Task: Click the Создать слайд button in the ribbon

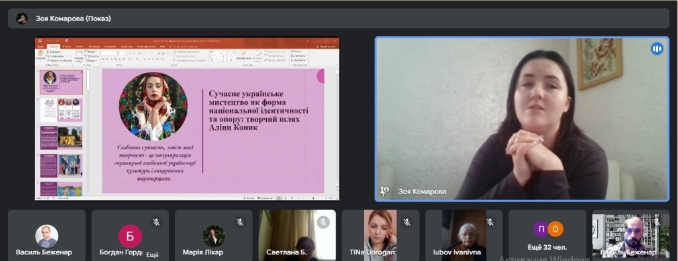Action: coord(79,56)
